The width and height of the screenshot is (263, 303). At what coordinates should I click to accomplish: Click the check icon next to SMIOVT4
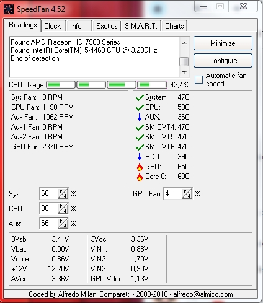[140, 127]
